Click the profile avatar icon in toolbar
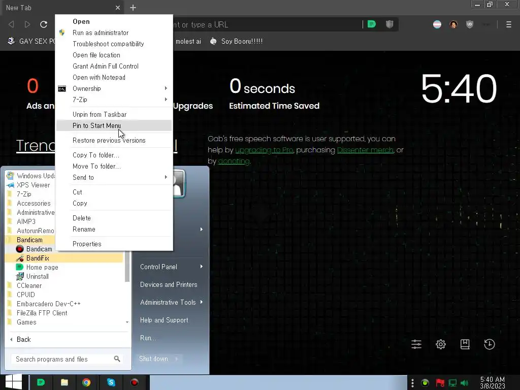Image resolution: width=520 pixels, height=390 pixels. [x=453, y=24]
